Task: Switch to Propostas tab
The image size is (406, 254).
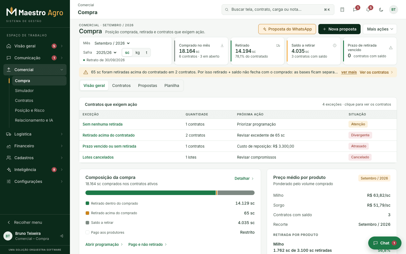Action: [147, 86]
